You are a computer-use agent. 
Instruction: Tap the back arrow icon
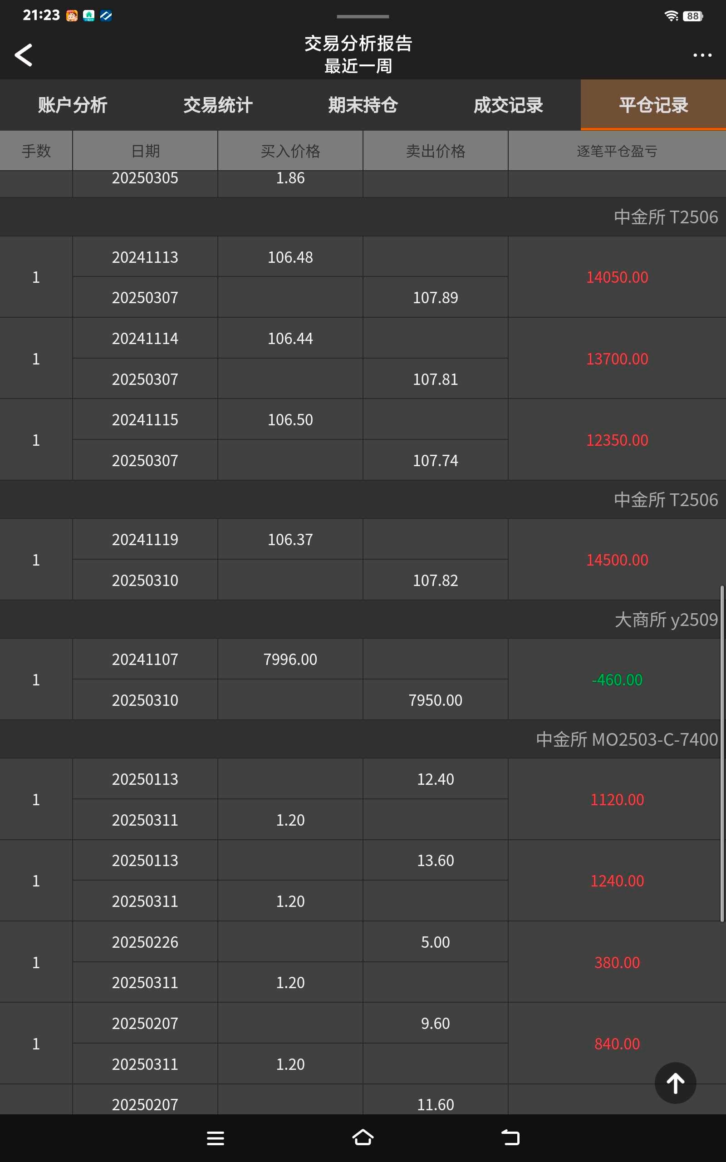24,55
